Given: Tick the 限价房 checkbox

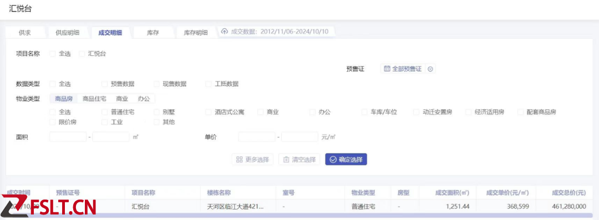Looking at the screenshot, I should [53, 122].
